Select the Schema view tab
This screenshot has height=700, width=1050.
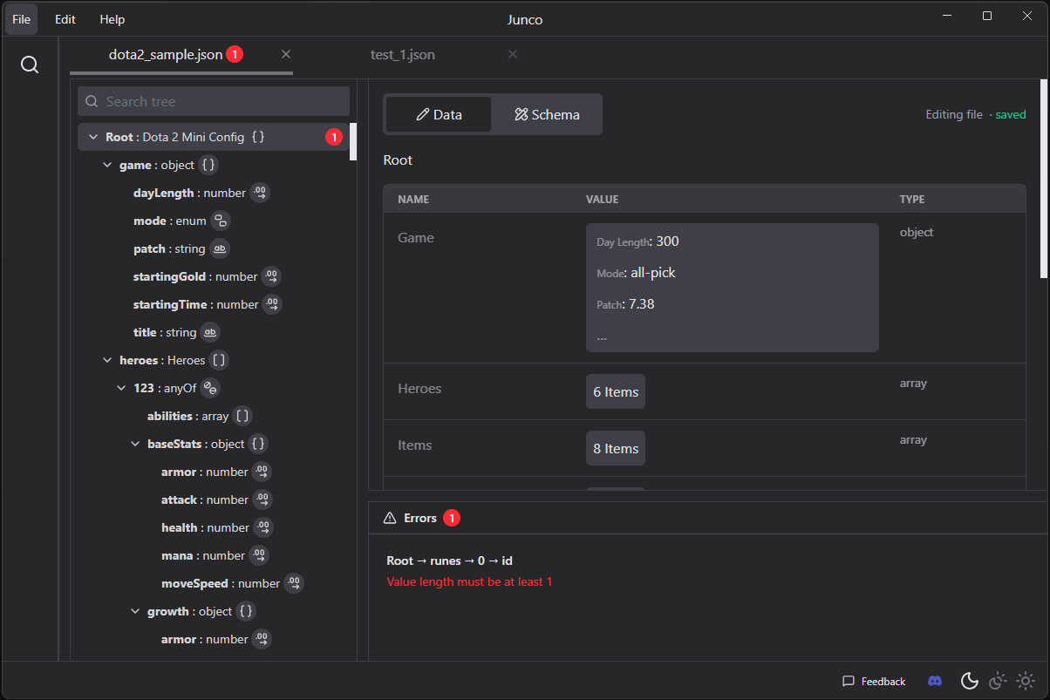coord(547,114)
